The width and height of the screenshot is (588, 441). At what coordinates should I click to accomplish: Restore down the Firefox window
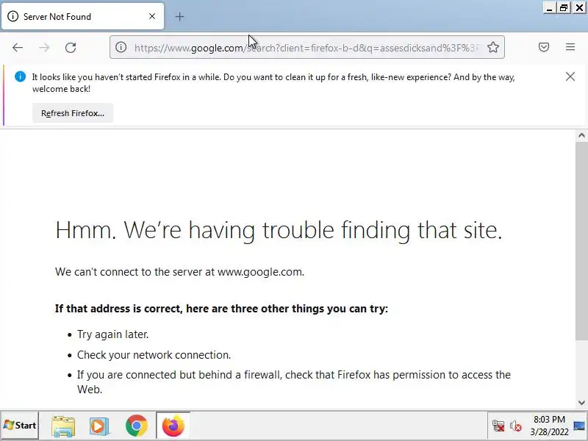564,8
